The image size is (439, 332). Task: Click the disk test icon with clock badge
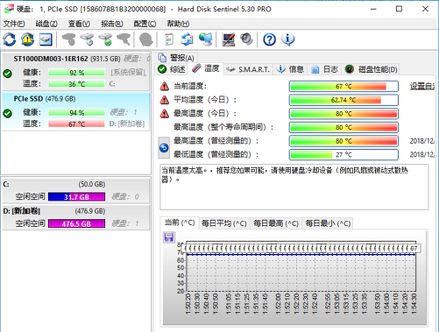[87, 39]
